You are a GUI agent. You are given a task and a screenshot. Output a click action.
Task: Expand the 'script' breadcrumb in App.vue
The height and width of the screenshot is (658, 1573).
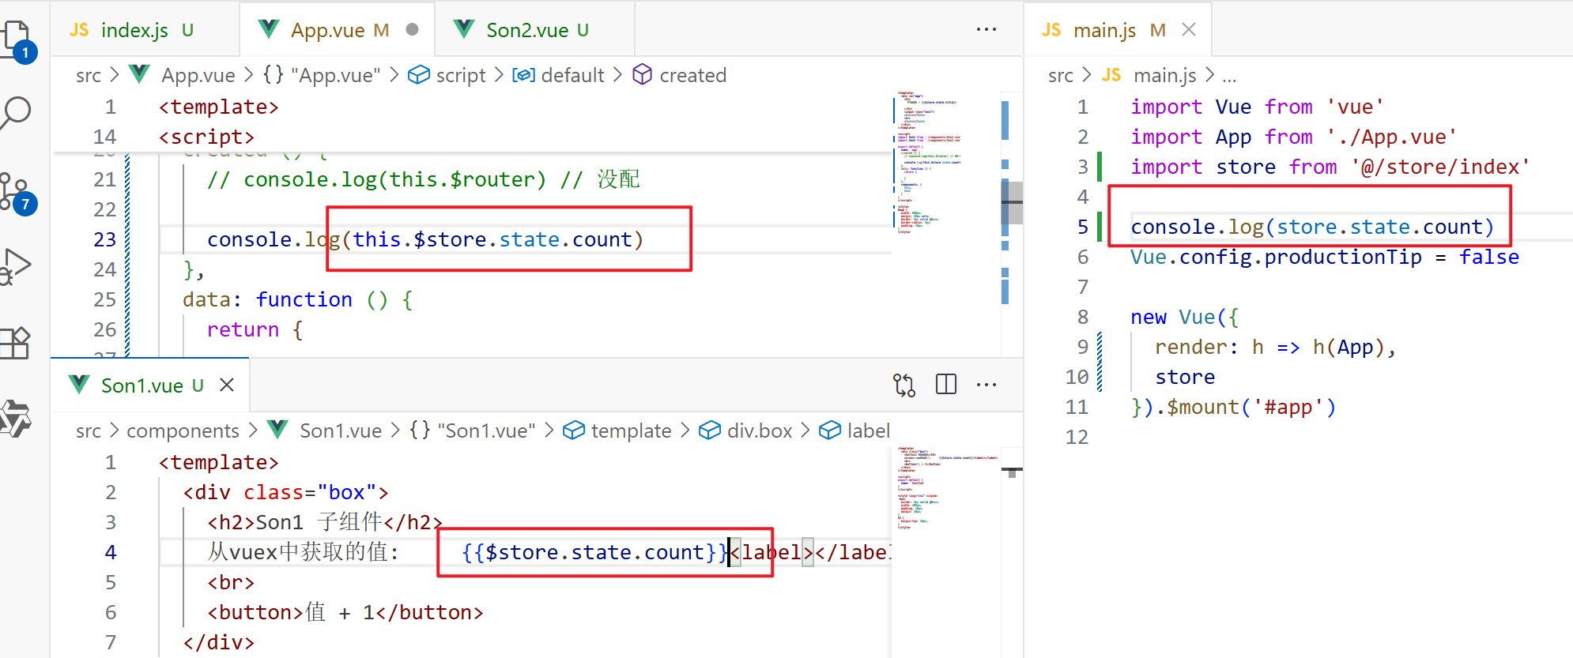[460, 75]
